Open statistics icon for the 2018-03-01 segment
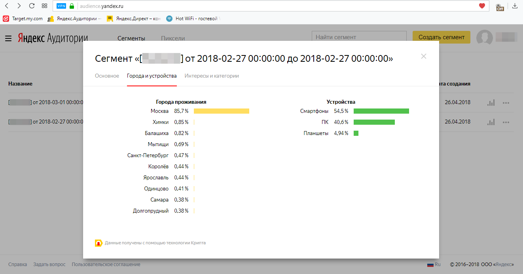The image size is (523, 274). [x=491, y=103]
